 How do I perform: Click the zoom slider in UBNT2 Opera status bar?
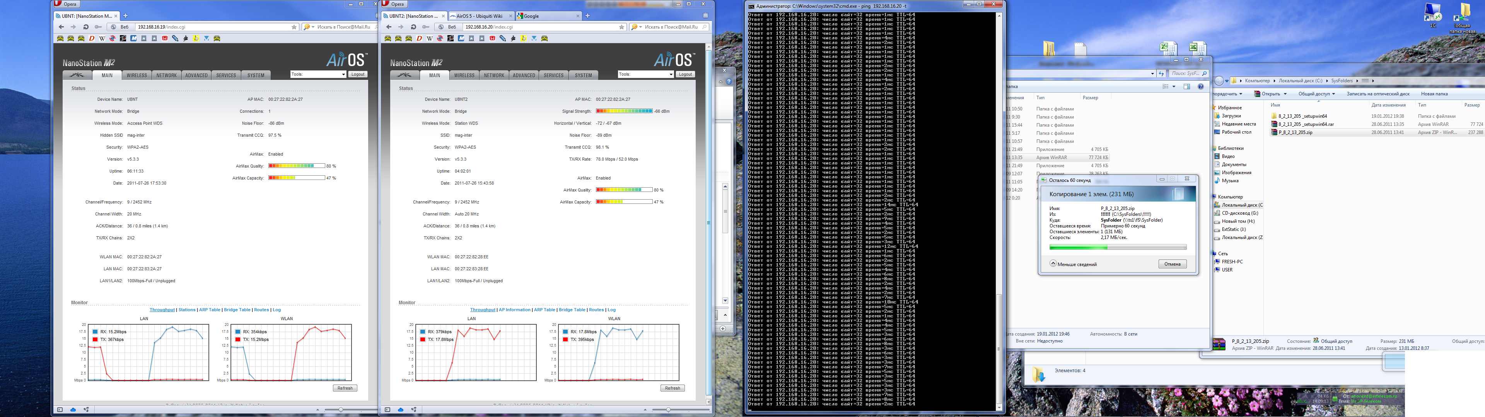pyautogui.click(x=669, y=410)
